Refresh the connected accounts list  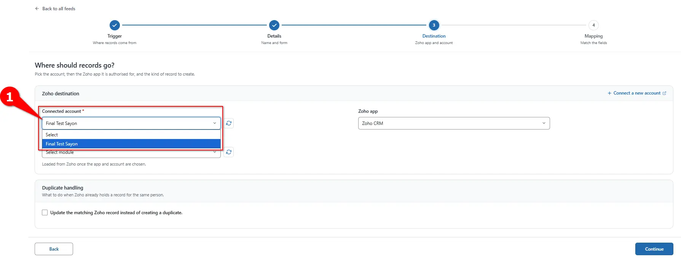coord(229,123)
